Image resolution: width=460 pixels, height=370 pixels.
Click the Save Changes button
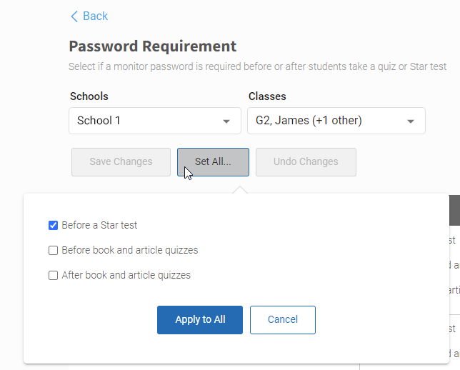click(121, 162)
